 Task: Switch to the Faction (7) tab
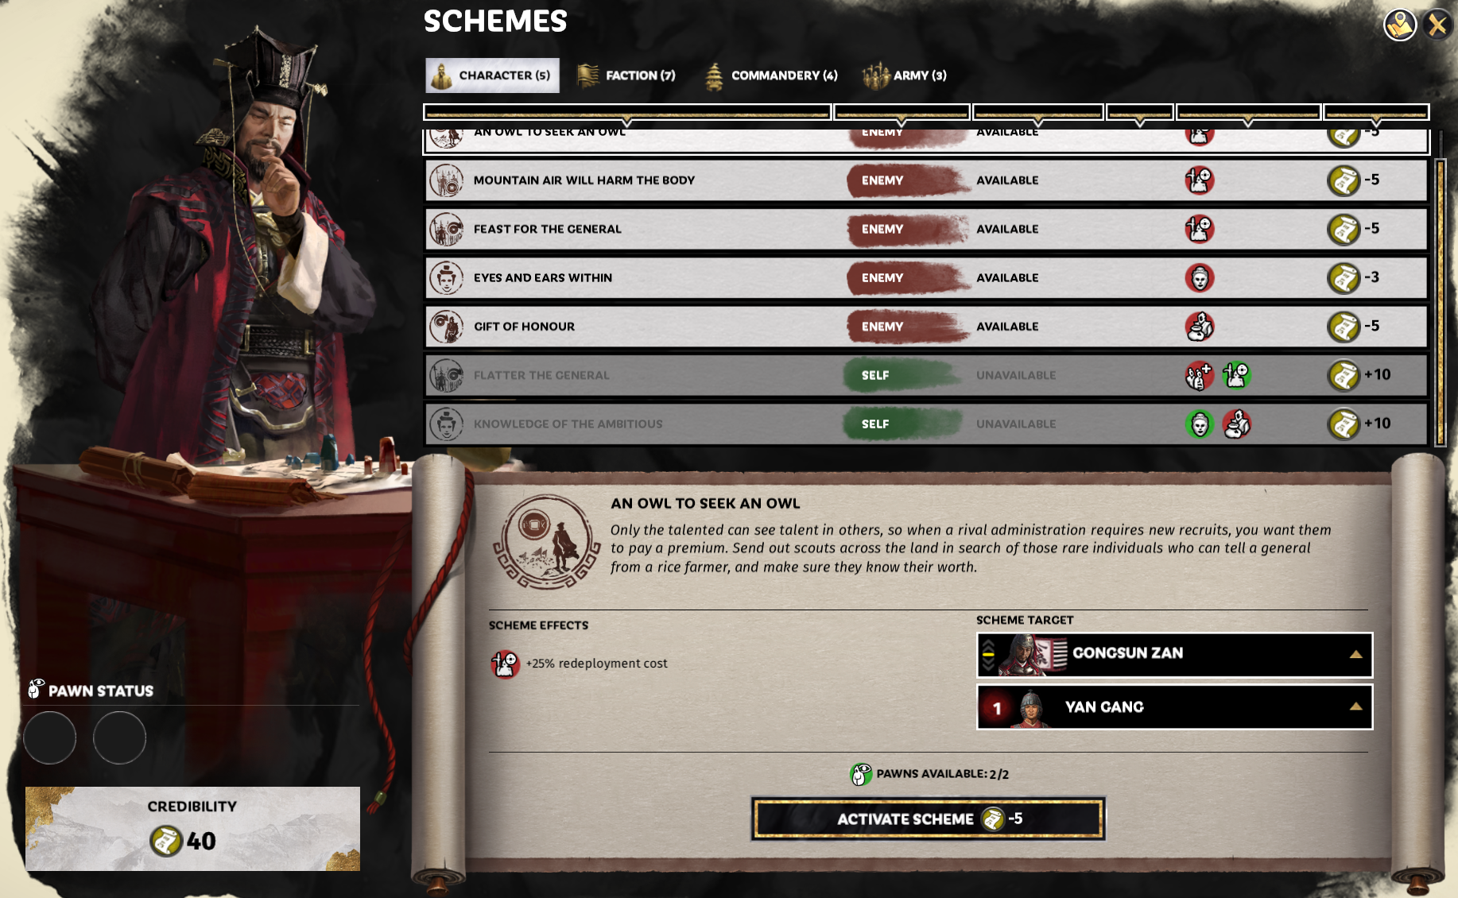(x=626, y=75)
